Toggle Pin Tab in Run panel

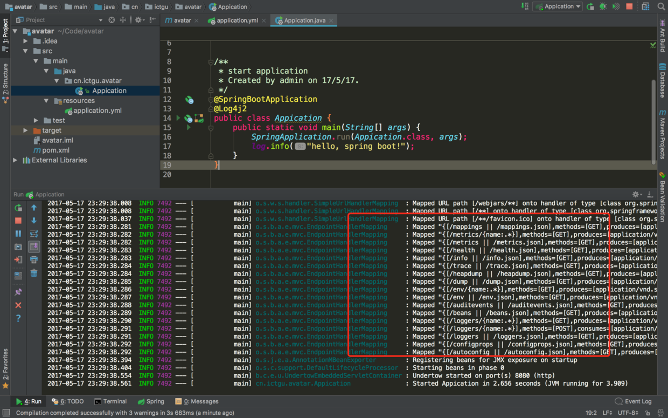(18, 292)
